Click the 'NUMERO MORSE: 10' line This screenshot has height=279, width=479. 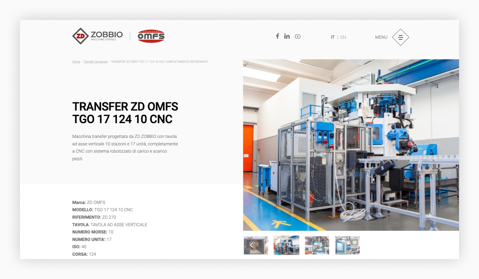(x=93, y=232)
